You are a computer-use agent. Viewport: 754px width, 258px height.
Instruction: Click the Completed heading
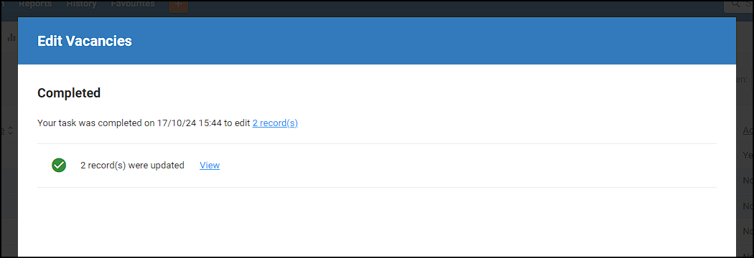coord(69,93)
